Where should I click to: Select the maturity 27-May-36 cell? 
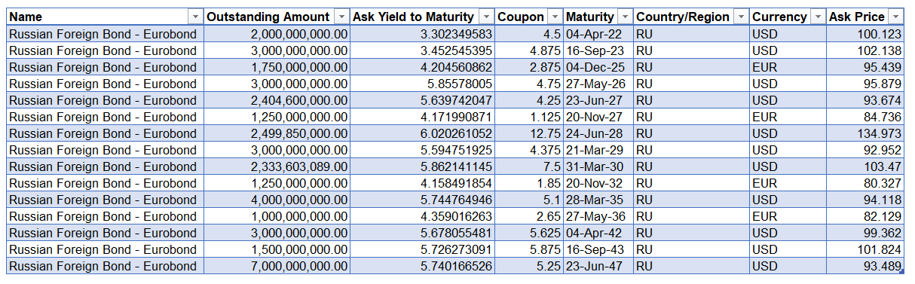pyautogui.click(x=598, y=216)
